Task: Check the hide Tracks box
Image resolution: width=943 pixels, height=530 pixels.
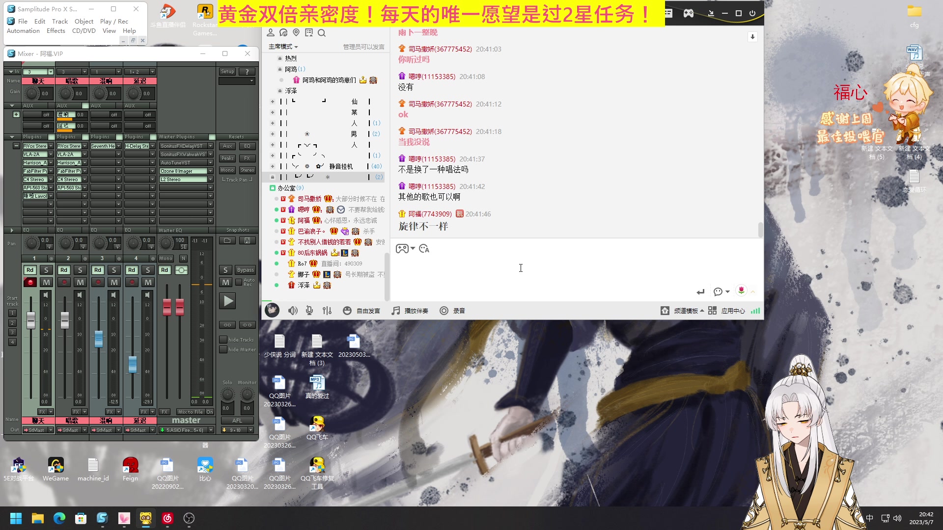Action: click(223, 340)
